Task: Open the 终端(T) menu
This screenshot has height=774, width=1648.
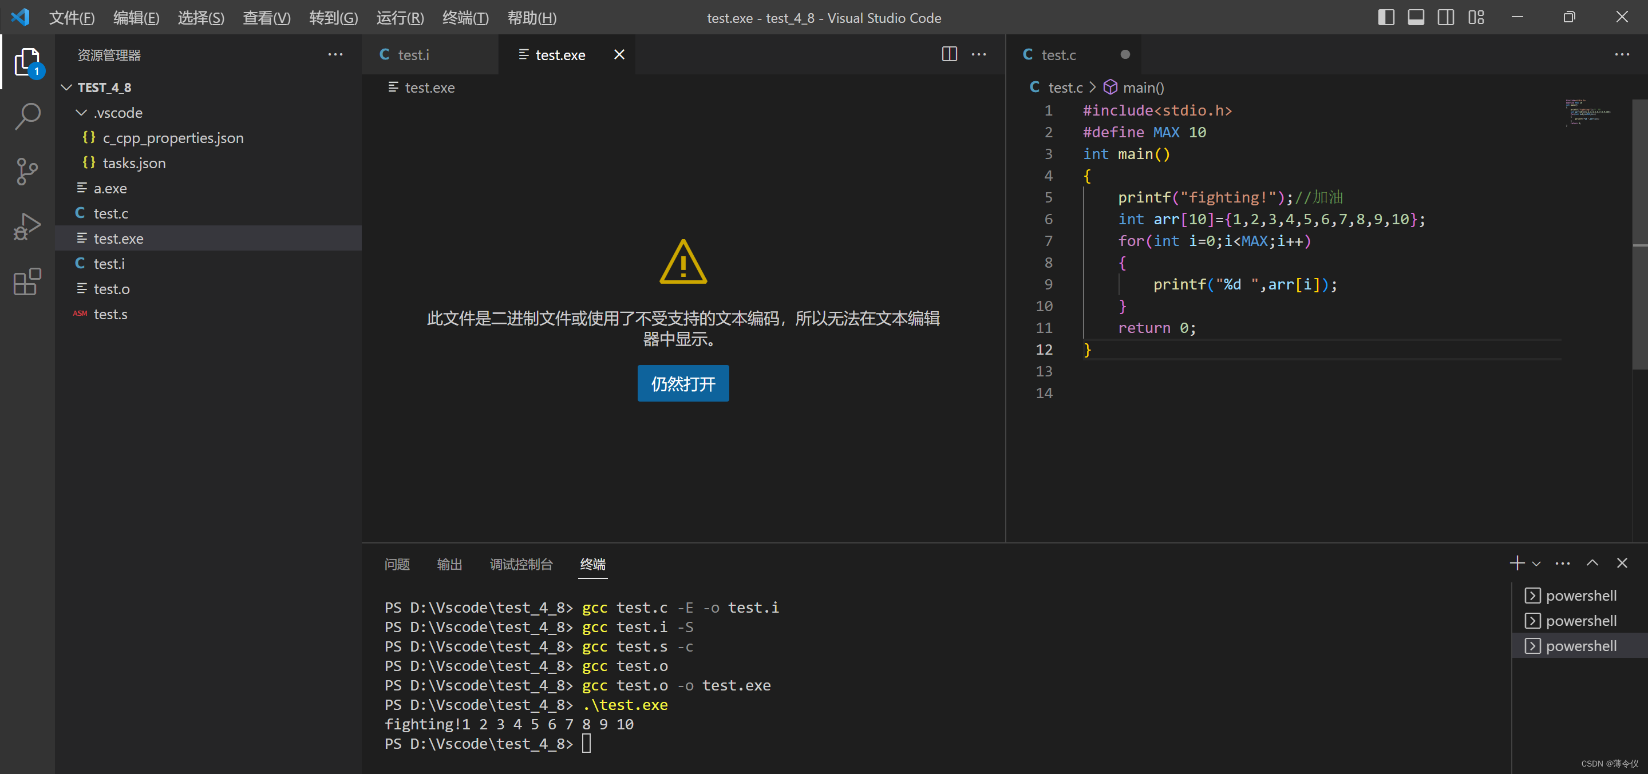Action: tap(465, 18)
